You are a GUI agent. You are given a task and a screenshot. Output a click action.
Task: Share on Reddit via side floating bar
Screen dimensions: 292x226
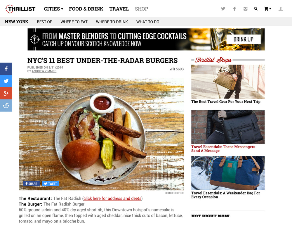tap(6, 106)
